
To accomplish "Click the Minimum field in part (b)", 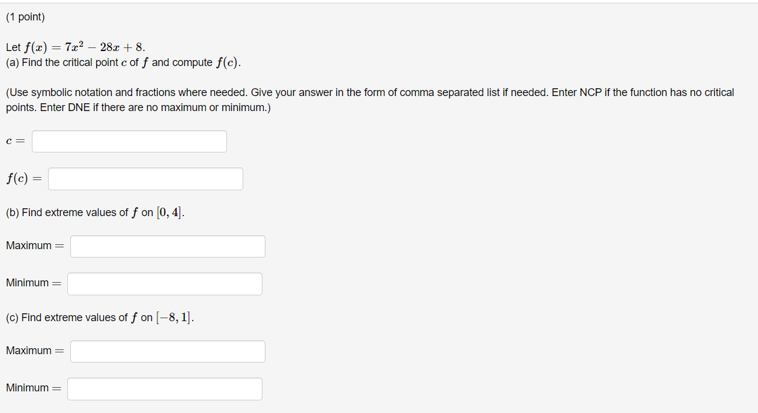I will coord(165,283).
